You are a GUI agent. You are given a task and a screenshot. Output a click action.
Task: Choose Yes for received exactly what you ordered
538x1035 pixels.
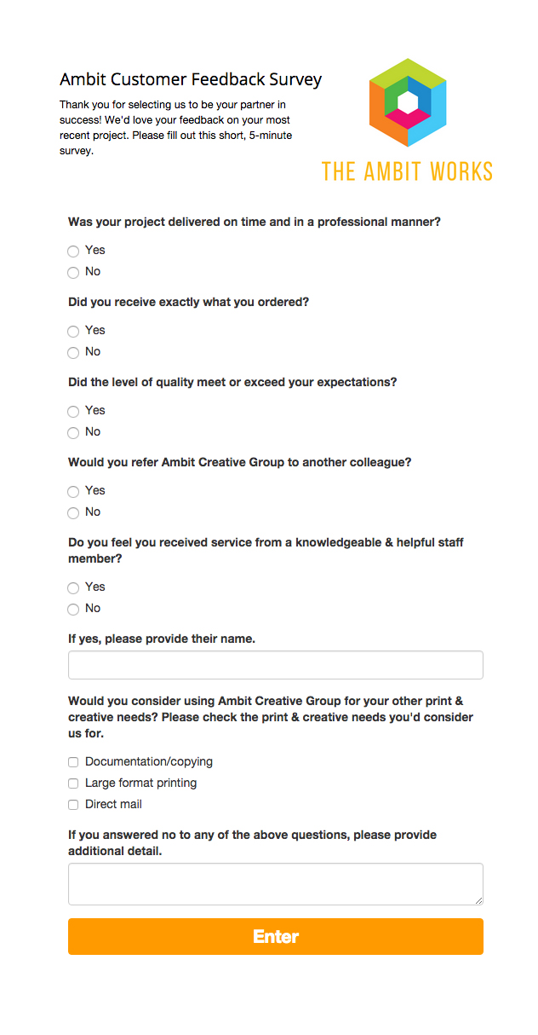73,331
